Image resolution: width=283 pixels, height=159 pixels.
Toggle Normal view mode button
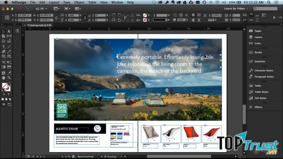click(x=4, y=104)
